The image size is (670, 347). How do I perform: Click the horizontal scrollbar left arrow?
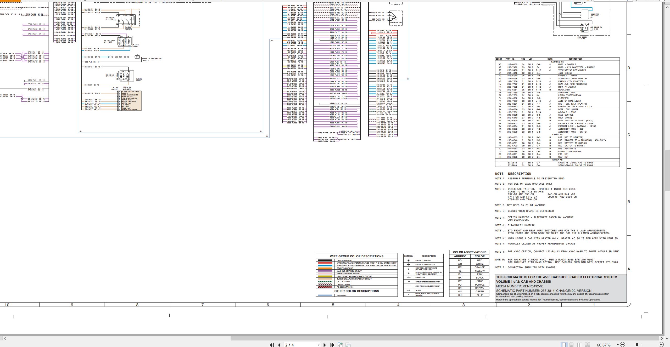[x=5, y=338]
